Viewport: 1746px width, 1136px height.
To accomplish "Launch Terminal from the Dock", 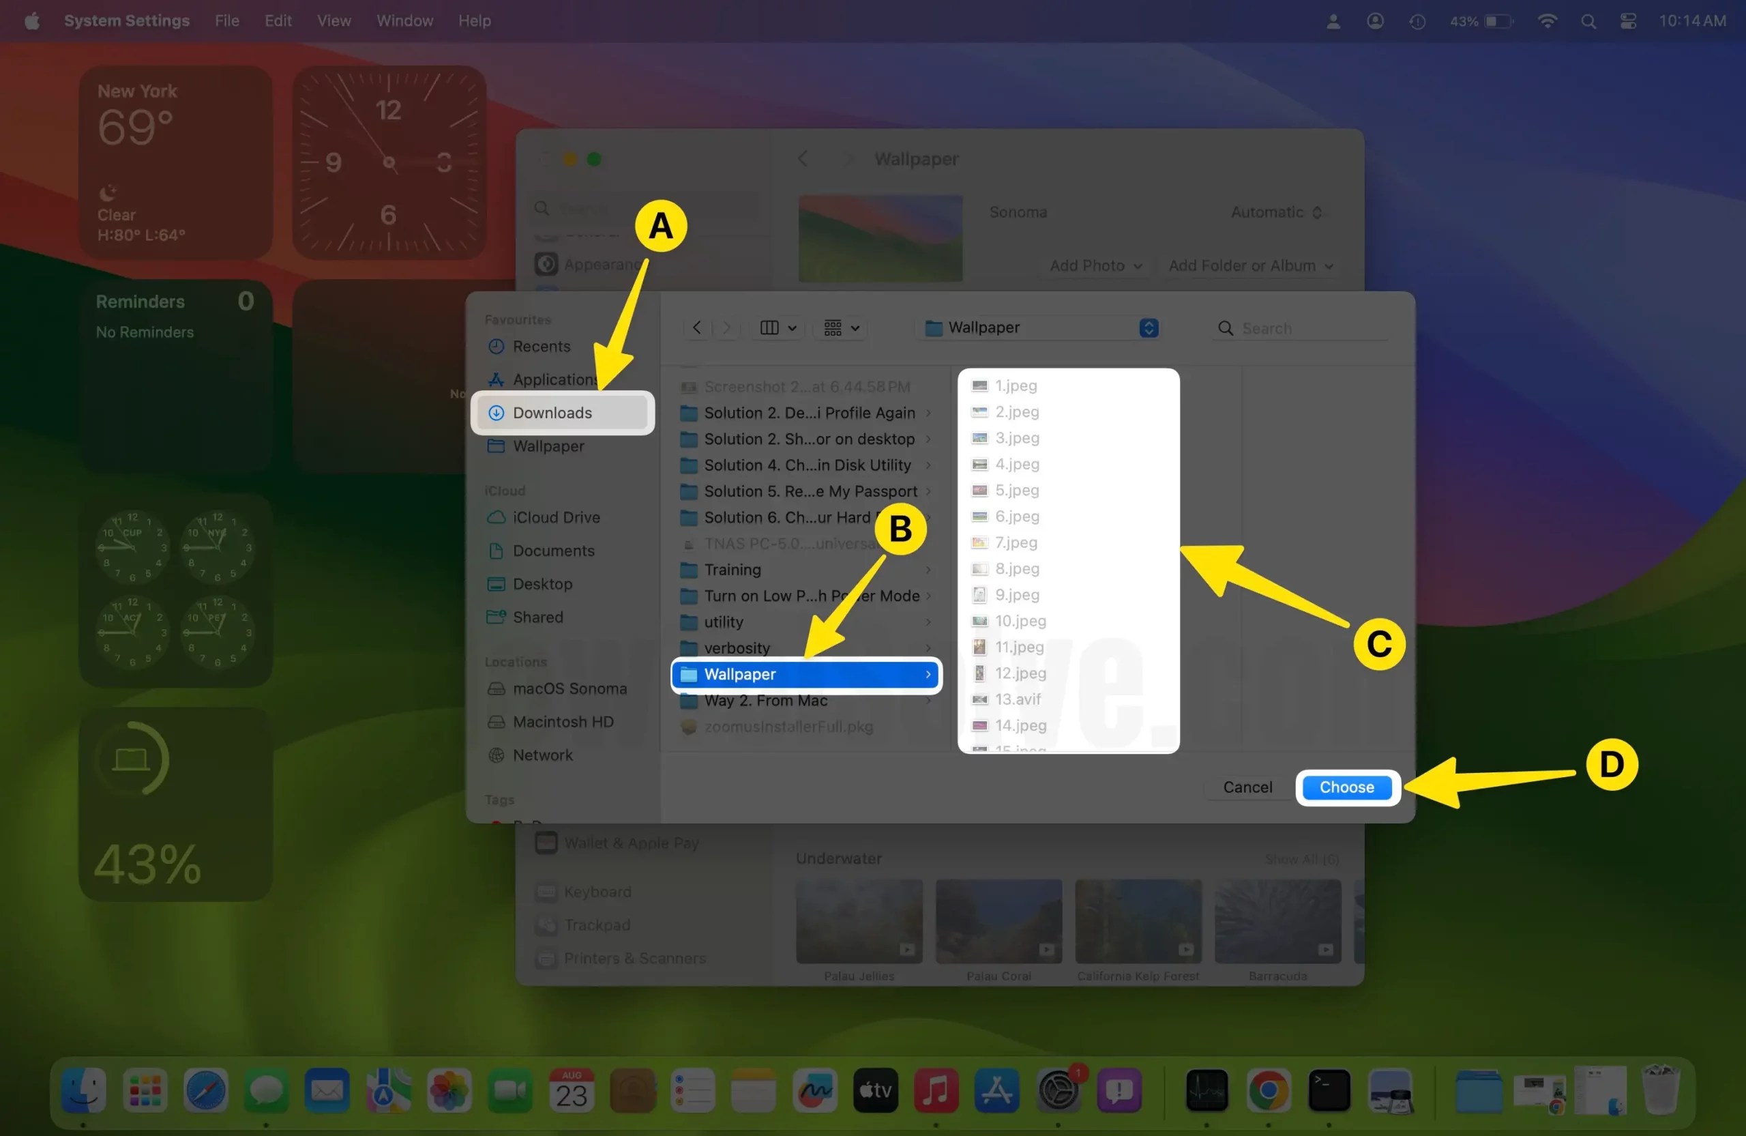I will 1331,1091.
